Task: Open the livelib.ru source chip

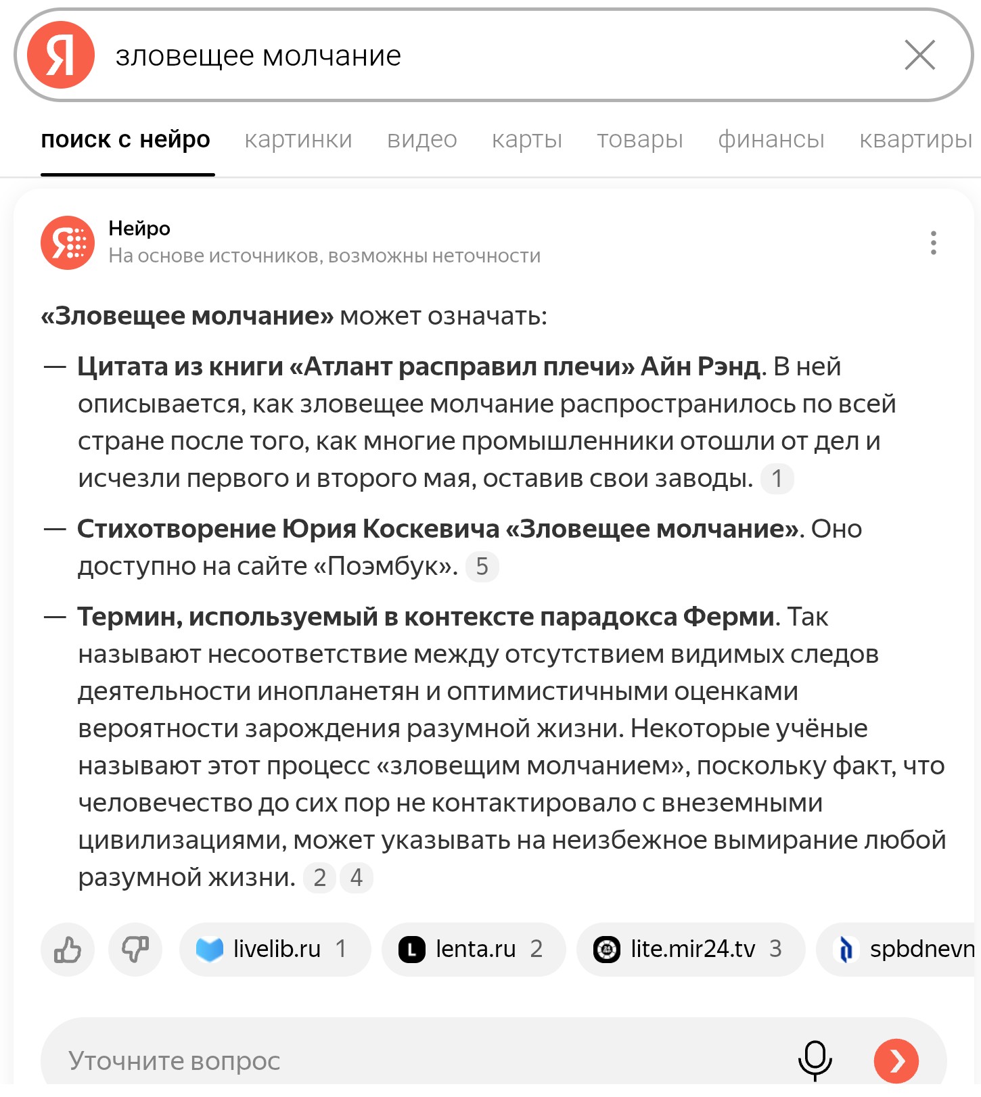Action: 275,950
